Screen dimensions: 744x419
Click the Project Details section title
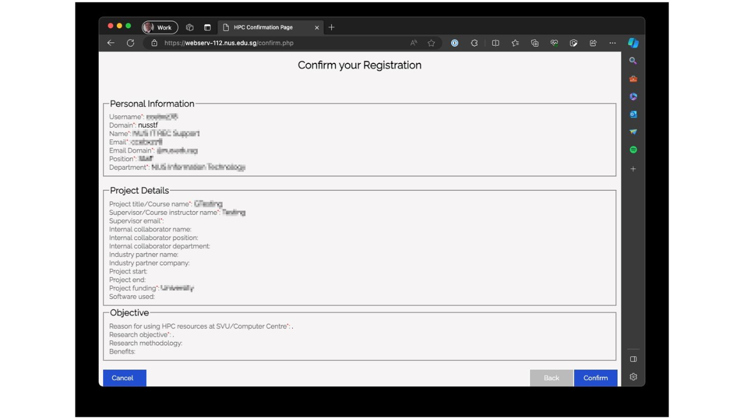point(139,190)
